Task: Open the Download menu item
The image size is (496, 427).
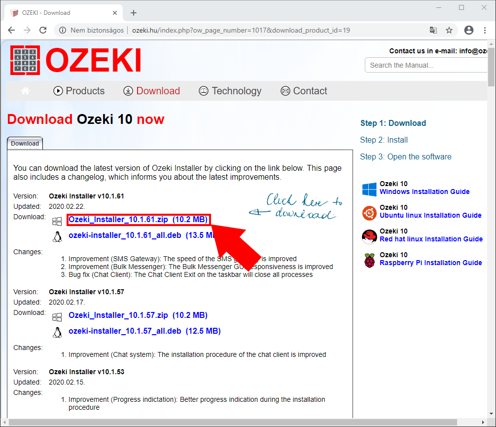Action: 151,91
